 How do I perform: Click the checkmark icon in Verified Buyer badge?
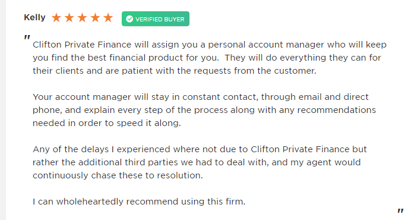[x=129, y=19]
